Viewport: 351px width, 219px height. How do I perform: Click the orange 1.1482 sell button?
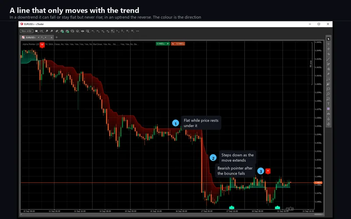(x=178, y=44)
